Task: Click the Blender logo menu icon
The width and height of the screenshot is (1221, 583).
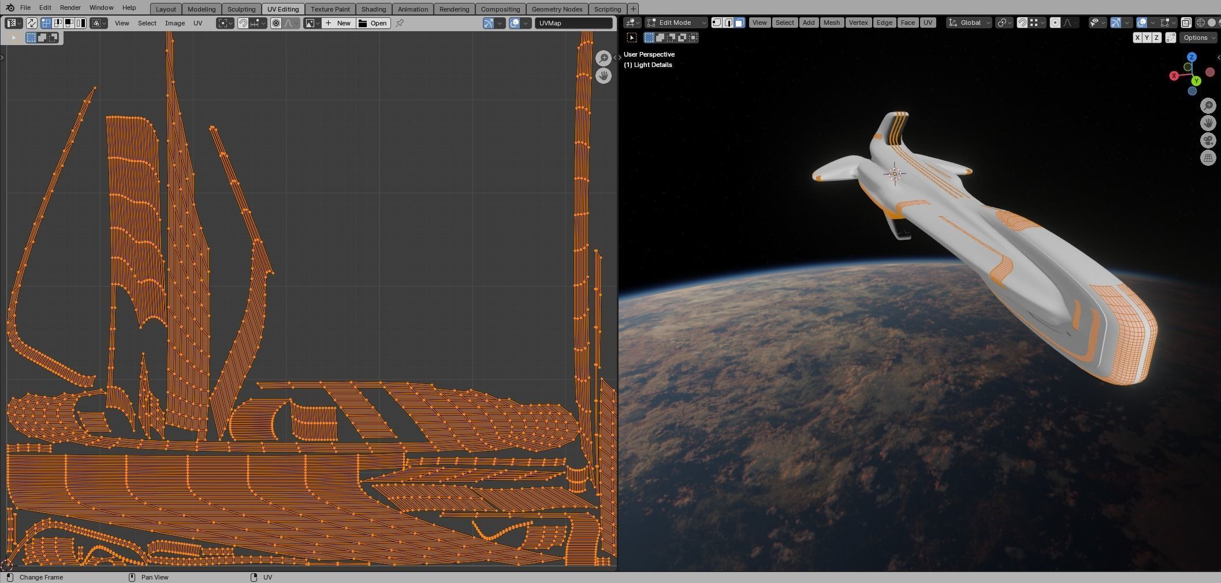Action: click(10, 8)
